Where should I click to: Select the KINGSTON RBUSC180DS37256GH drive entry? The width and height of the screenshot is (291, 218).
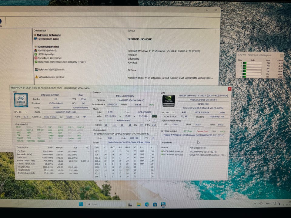pyautogui.click(x=207, y=155)
